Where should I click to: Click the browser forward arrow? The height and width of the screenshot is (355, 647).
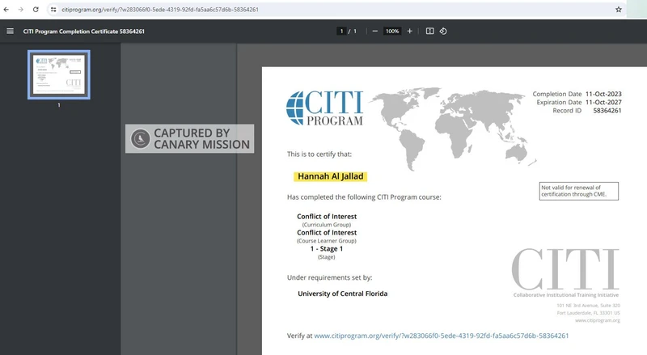[21, 9]
